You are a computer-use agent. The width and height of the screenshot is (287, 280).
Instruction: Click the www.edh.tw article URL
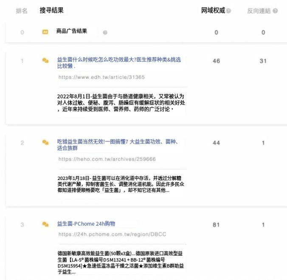(101, 77)
